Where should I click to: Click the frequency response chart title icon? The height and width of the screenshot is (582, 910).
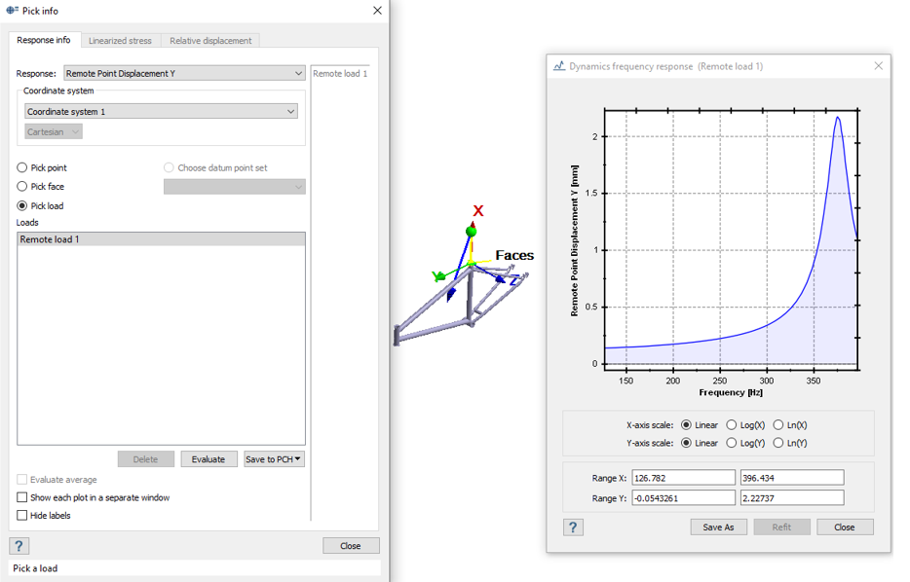(x=559, y=66)
